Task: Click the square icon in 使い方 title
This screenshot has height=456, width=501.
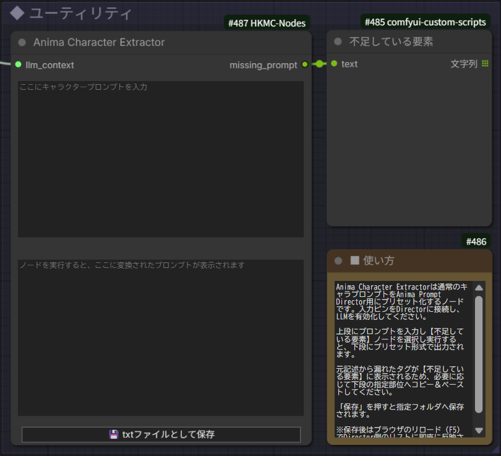Action: tap(354, 260)
